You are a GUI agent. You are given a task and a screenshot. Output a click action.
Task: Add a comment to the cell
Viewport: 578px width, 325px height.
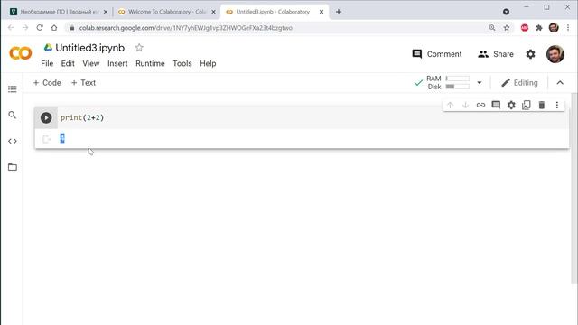tap(496, 105)
